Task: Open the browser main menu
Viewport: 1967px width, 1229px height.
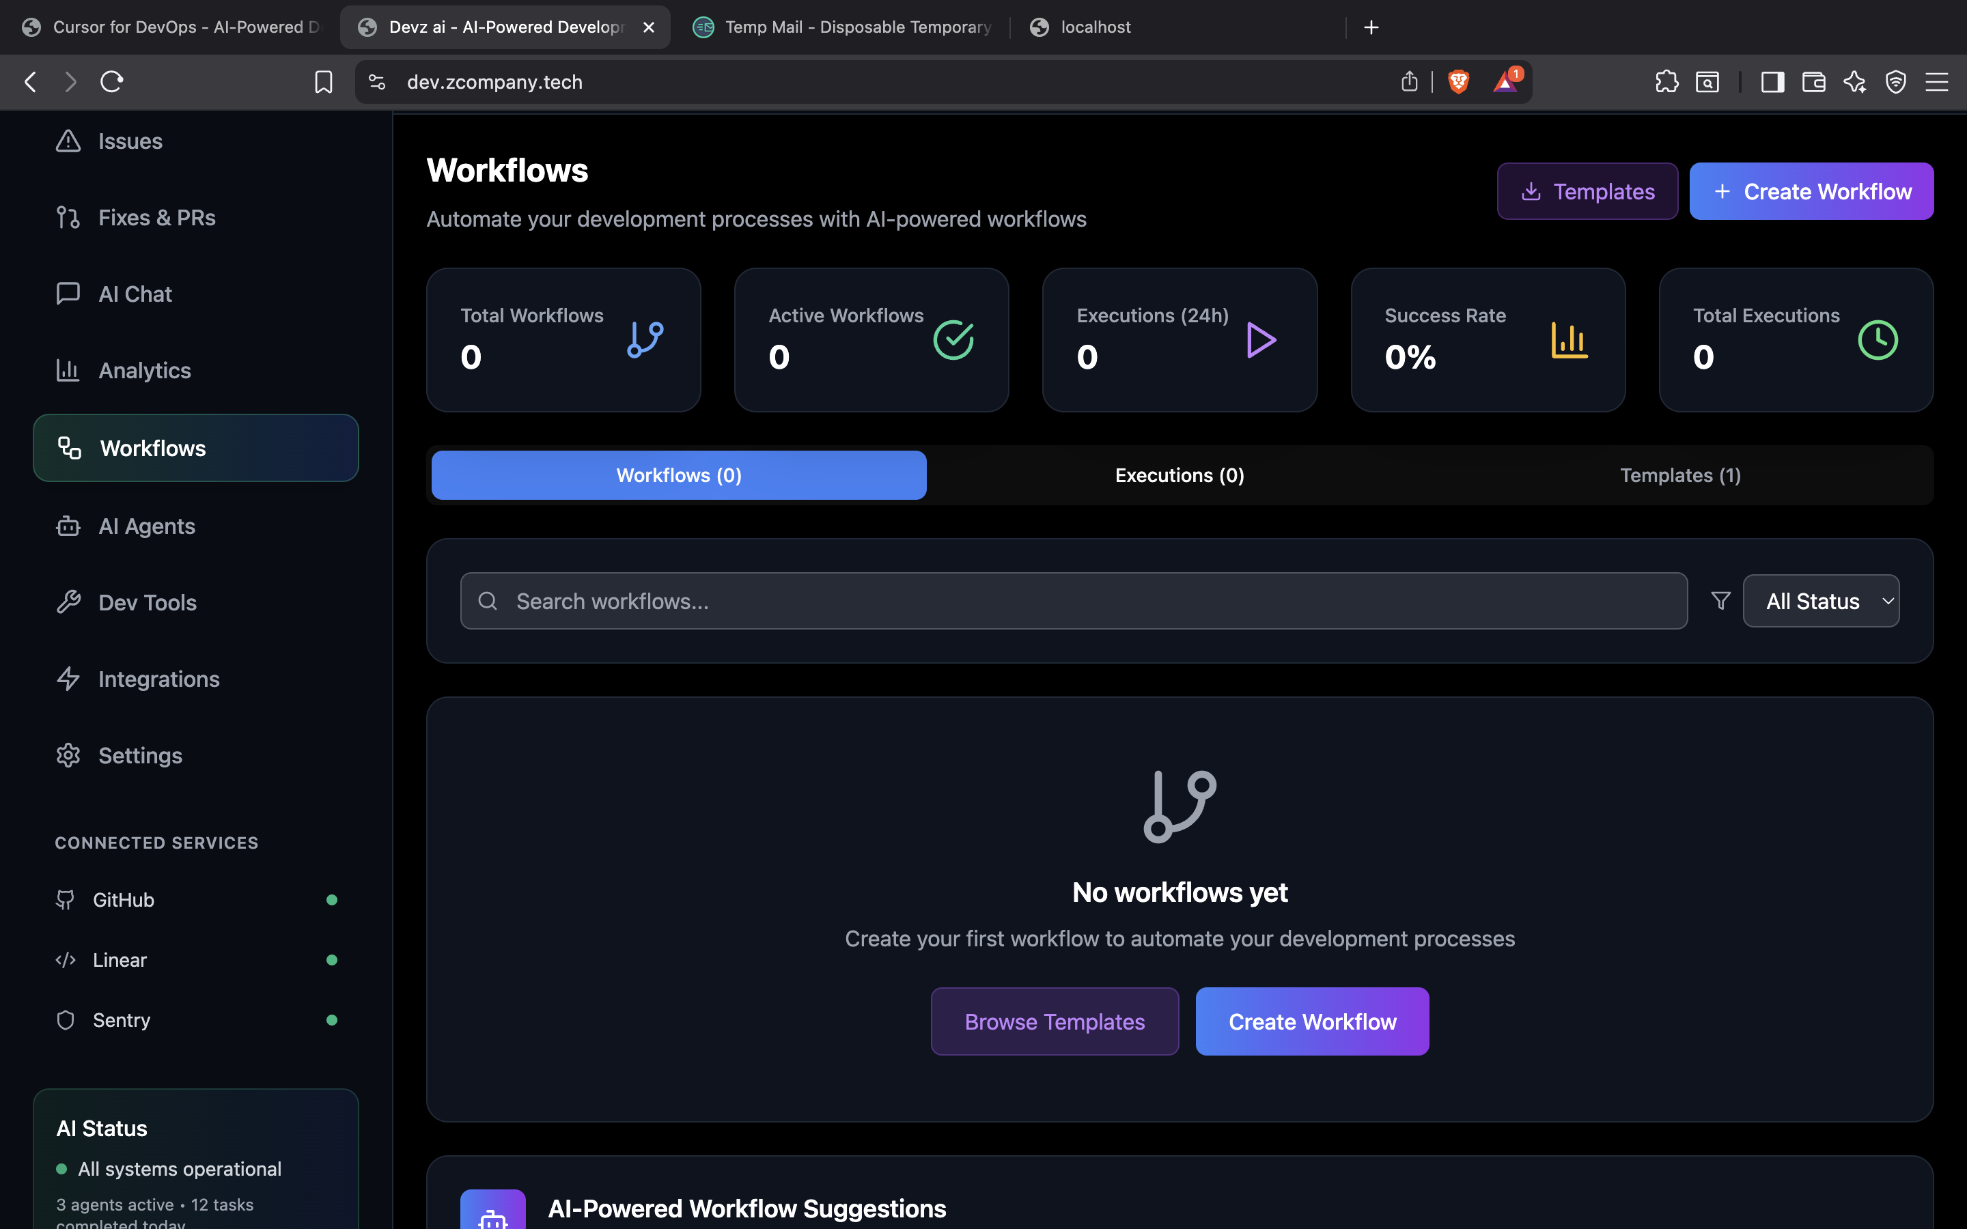Action: point(1938,81)
